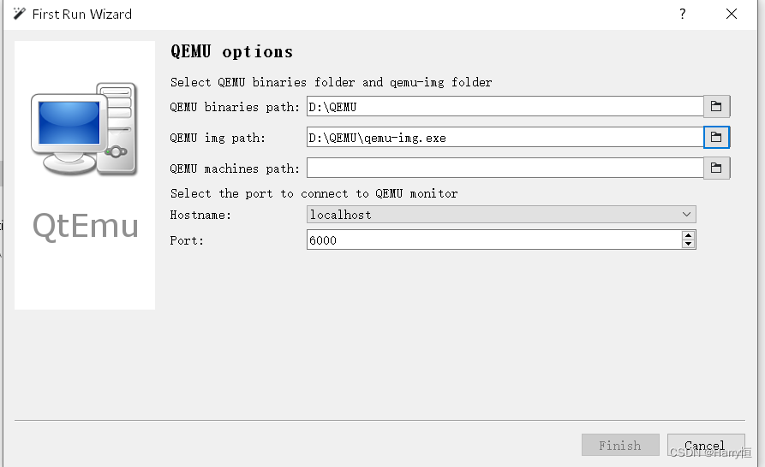Open the Hostname dropdown showing localhost
Screen dimensions: 765x467
(x=501, y=215)
